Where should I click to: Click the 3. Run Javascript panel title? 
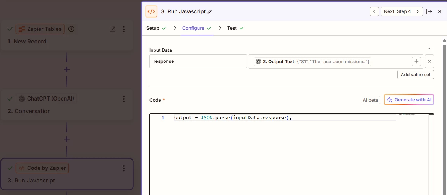(x=183, y=12)
